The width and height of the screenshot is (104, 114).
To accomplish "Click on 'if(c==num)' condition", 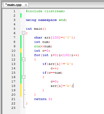I will coord(52,73).
